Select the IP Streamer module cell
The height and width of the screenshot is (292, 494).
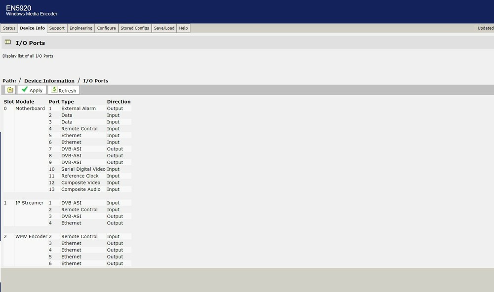(30, 203)
